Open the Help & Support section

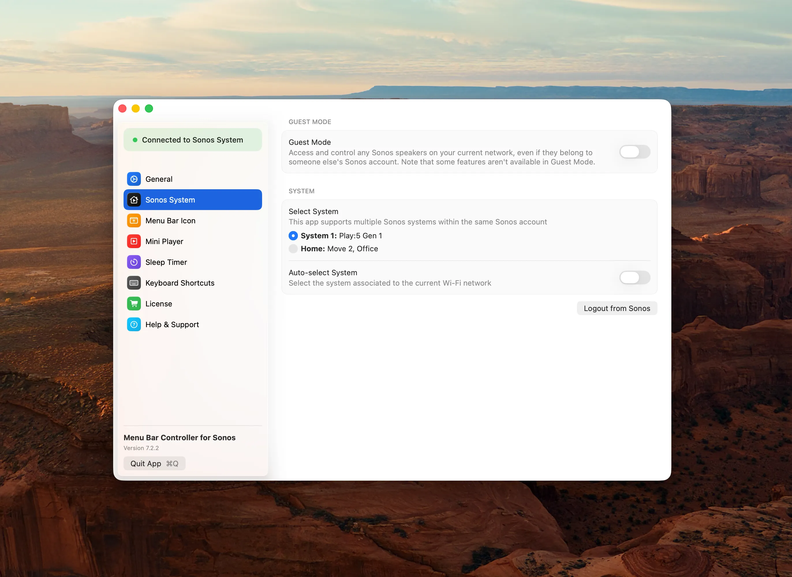[193, 325]
